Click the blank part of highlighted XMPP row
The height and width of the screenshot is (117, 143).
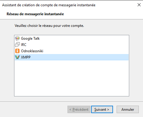79,57
